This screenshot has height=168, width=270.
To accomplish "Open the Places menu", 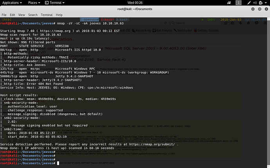I will [x=34, y=3].
